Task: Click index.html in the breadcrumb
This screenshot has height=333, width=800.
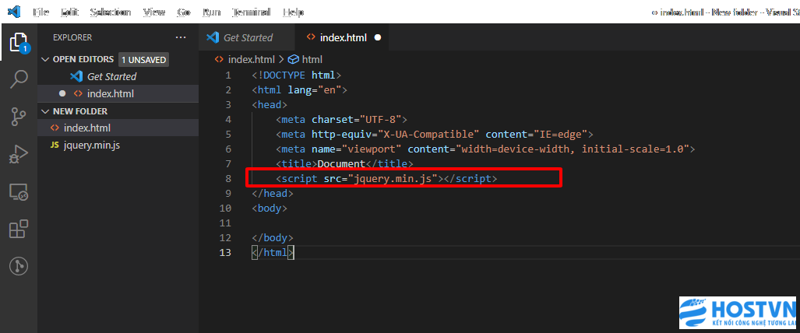Action: (x=252, y=59)
